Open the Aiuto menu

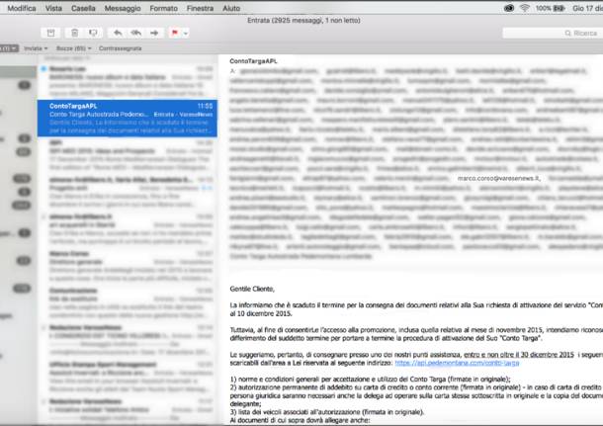click(231, 8)
